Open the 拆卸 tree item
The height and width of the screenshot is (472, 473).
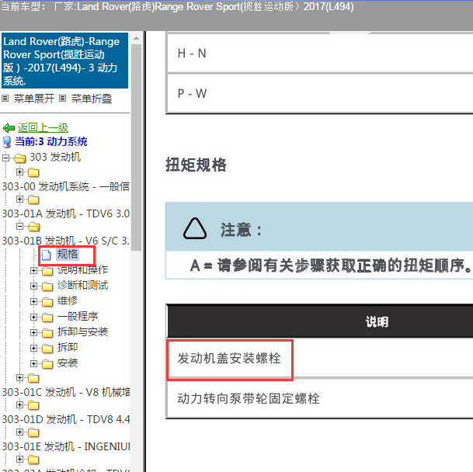click(68, 347)
